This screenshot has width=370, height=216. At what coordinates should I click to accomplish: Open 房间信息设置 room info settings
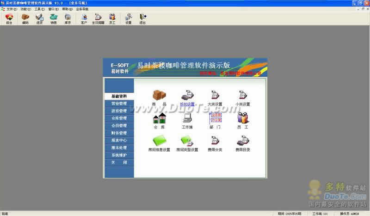click(159, 141)
